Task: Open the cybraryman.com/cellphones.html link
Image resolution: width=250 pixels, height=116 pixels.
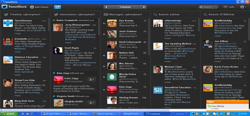Action: tap(80, 36)
